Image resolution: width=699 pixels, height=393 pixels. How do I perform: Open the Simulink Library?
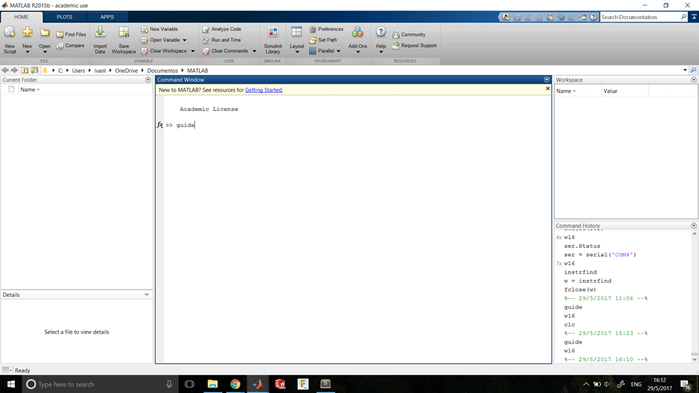273,40
